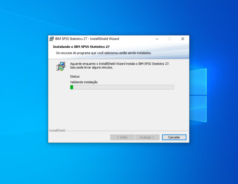Click the 'Aguarde enquanto o InstallShield Wizard' message

(120, 64)
